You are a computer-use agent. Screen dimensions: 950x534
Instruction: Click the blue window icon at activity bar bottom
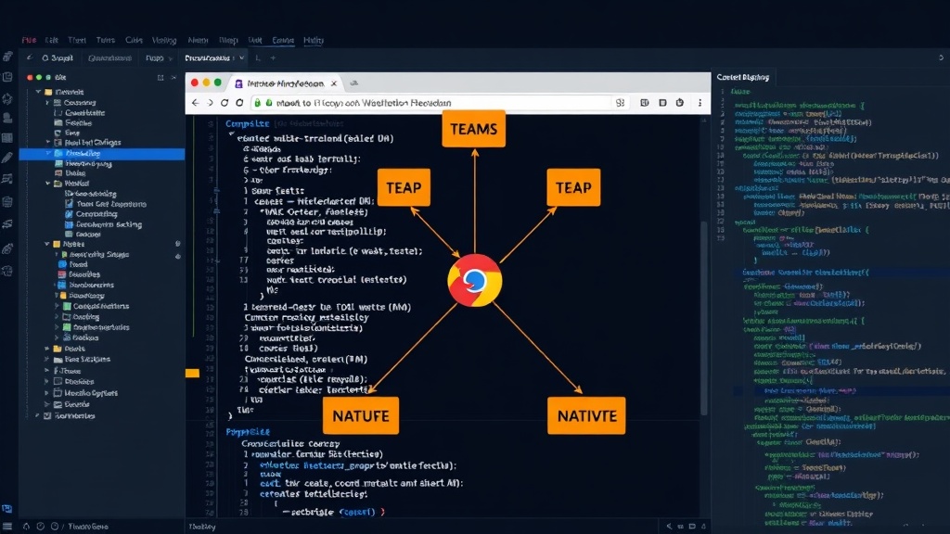[x=7, y=509]
